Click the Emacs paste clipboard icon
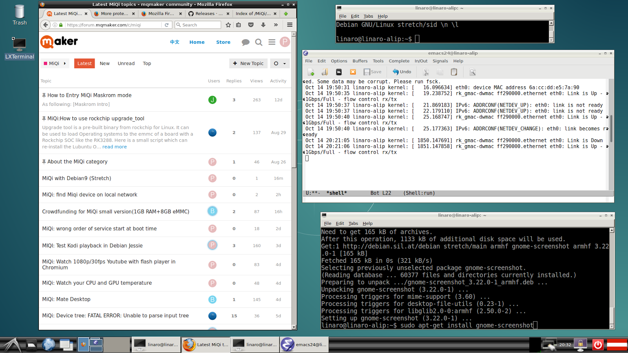This screenshot has width=628, height=353. click(x=454, y=72)
